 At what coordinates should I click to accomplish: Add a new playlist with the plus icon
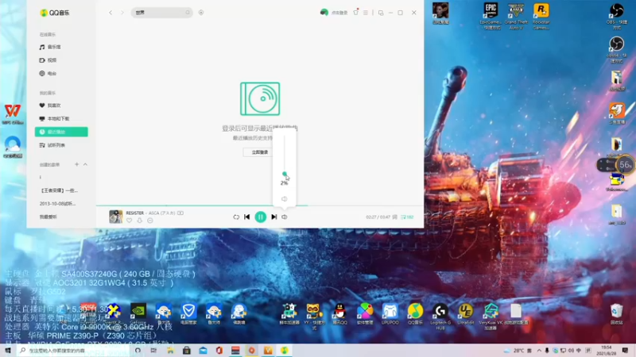tap(76, 164)
